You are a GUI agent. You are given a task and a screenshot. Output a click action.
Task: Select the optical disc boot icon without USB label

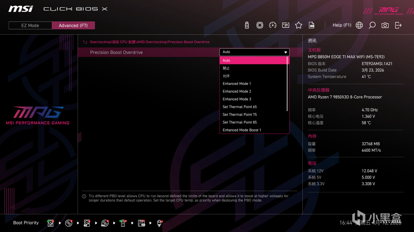point(69,223)
